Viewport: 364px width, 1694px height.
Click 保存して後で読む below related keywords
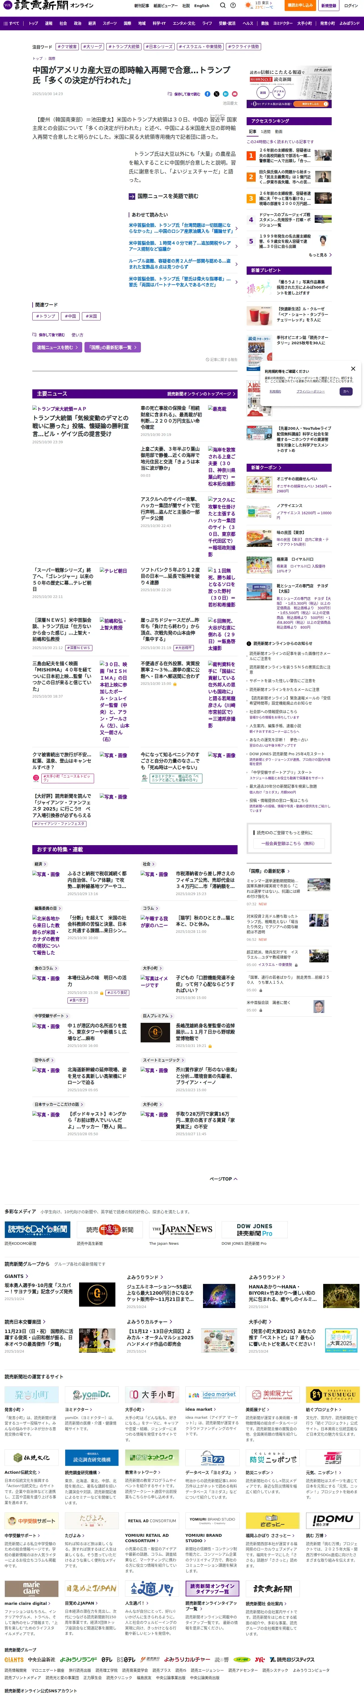click(49, 335)
